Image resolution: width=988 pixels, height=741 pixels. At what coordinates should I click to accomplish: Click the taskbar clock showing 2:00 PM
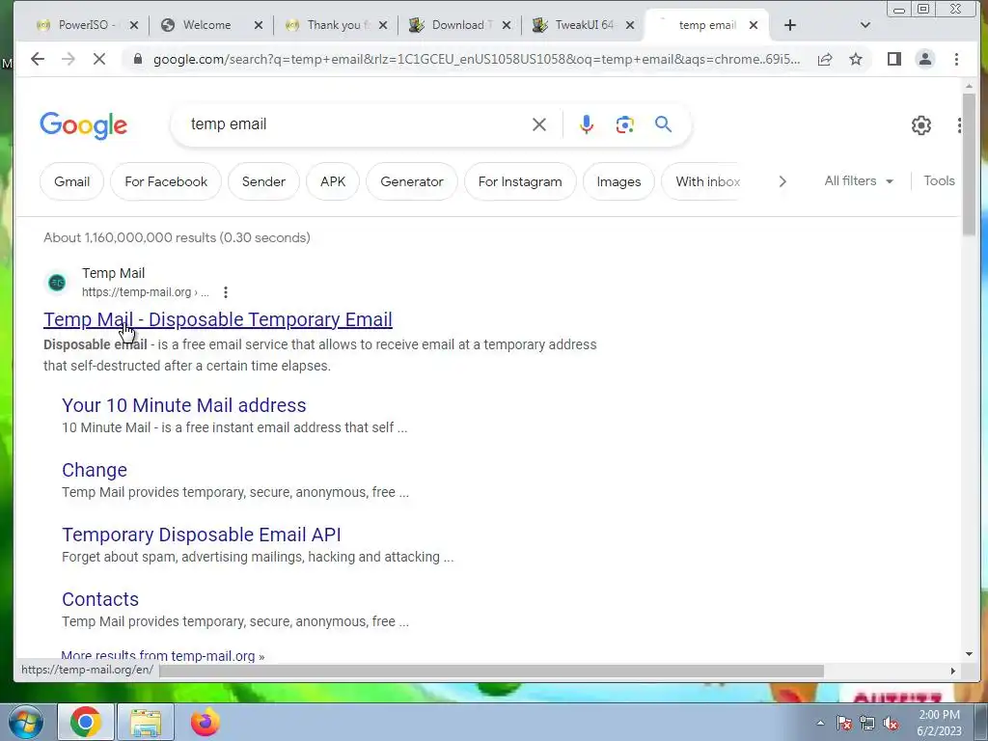pyautogui.click(x=939, y=723)
